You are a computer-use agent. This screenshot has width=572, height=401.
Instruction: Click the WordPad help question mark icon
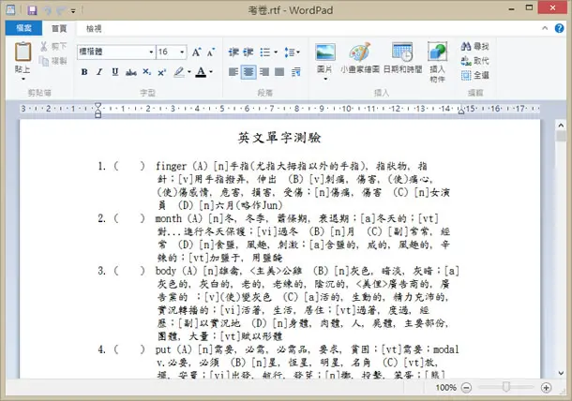pos(559,28)
